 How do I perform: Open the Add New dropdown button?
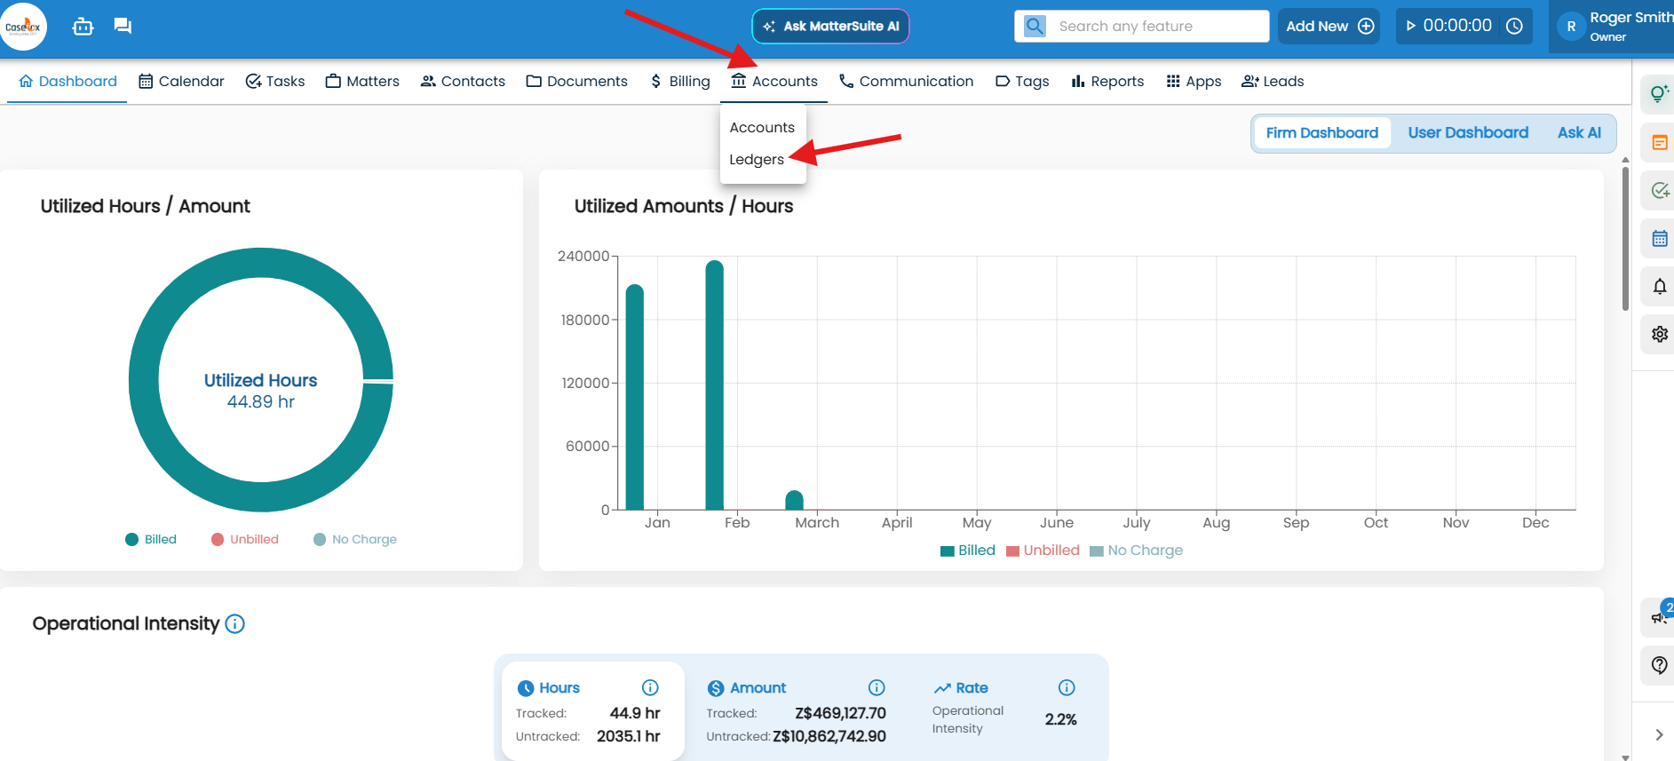(1329, 27)
